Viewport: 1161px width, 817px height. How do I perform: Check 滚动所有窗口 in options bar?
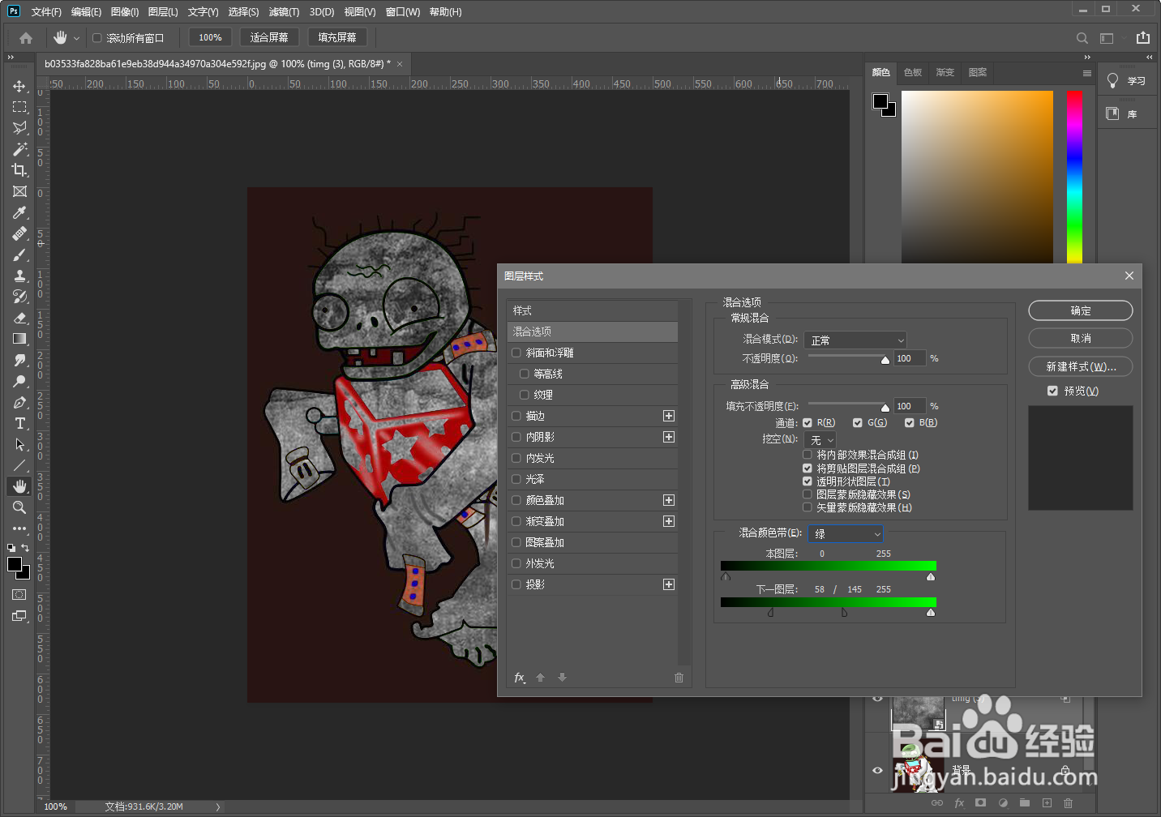click(x=97, y=38)
